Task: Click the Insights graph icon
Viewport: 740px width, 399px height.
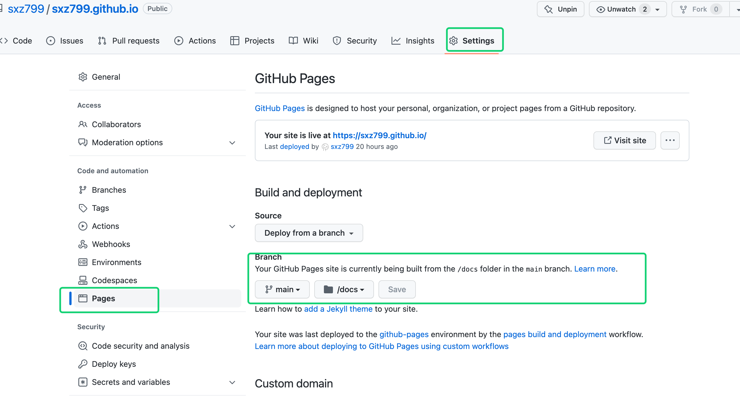Action: click(x=396, y=41)
